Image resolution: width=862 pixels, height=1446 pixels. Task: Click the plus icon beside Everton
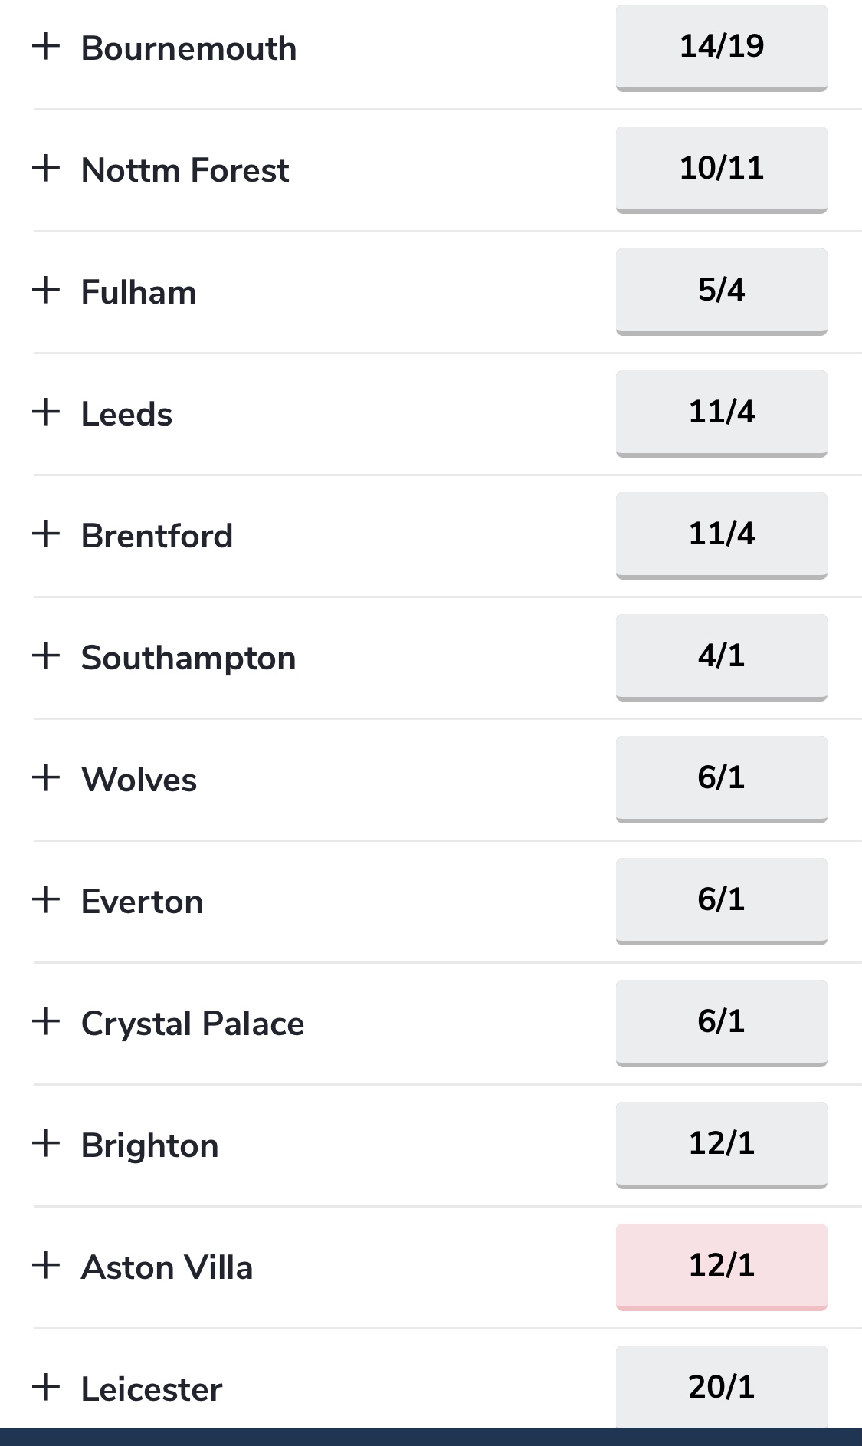46,899
